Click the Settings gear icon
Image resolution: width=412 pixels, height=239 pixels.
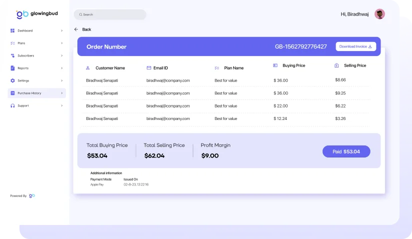coord(12,80)
